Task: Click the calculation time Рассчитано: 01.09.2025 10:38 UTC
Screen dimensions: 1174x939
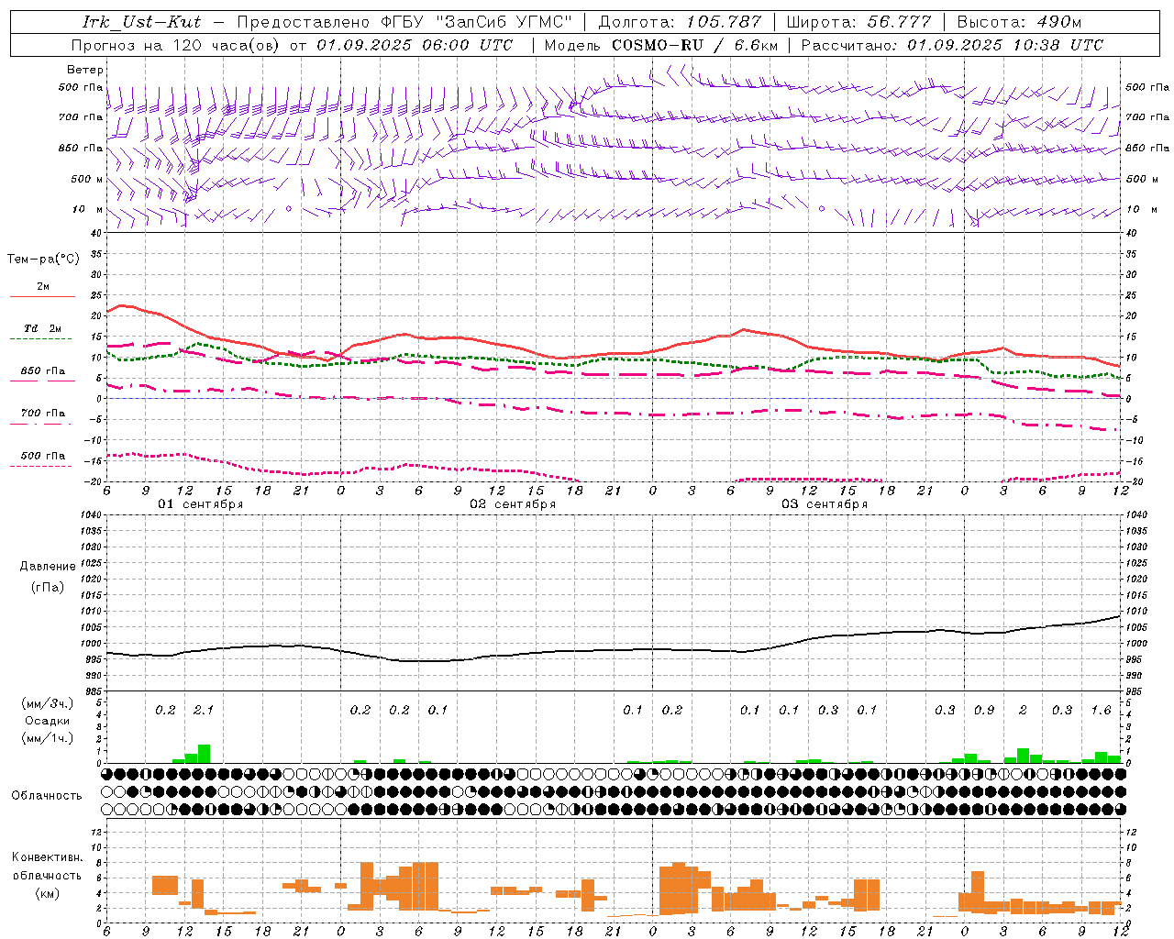Action: (x=952, y=44)
